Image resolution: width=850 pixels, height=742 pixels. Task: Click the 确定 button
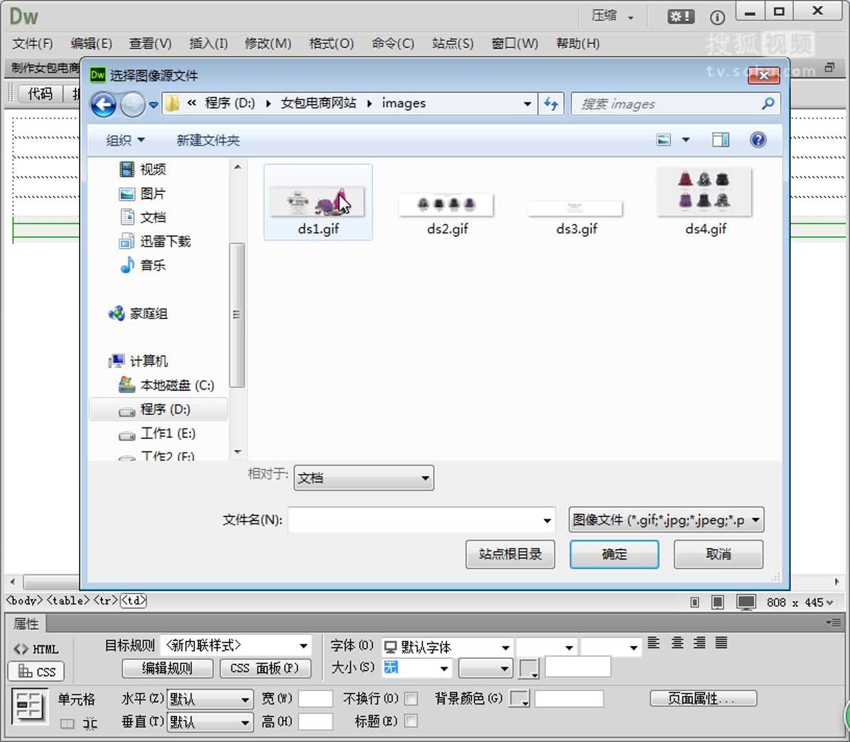click(614, 554)
